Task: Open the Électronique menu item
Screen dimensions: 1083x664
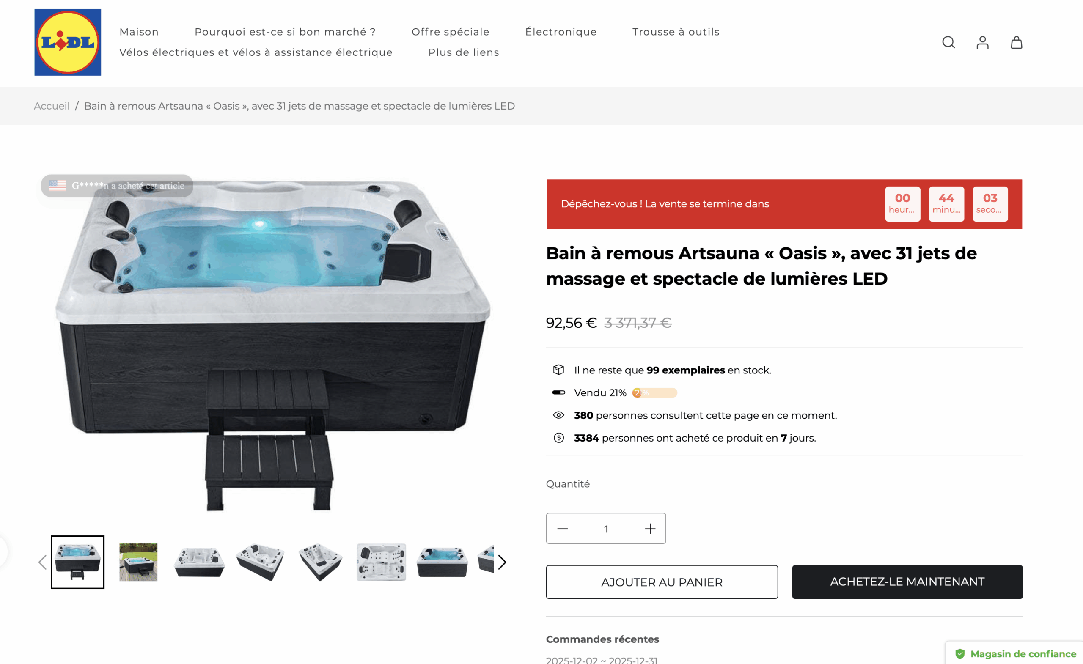Action: click(561, 32)
